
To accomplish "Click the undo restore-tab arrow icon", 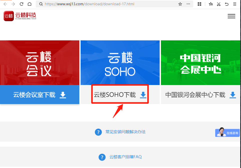I will point(227,4).
